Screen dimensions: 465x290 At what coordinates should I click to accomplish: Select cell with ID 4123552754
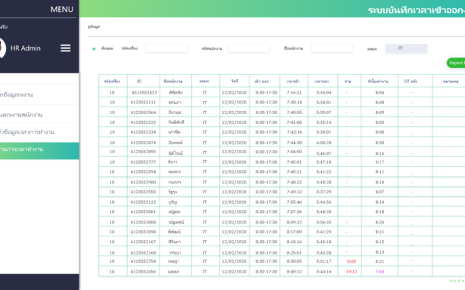coord(143,261)
